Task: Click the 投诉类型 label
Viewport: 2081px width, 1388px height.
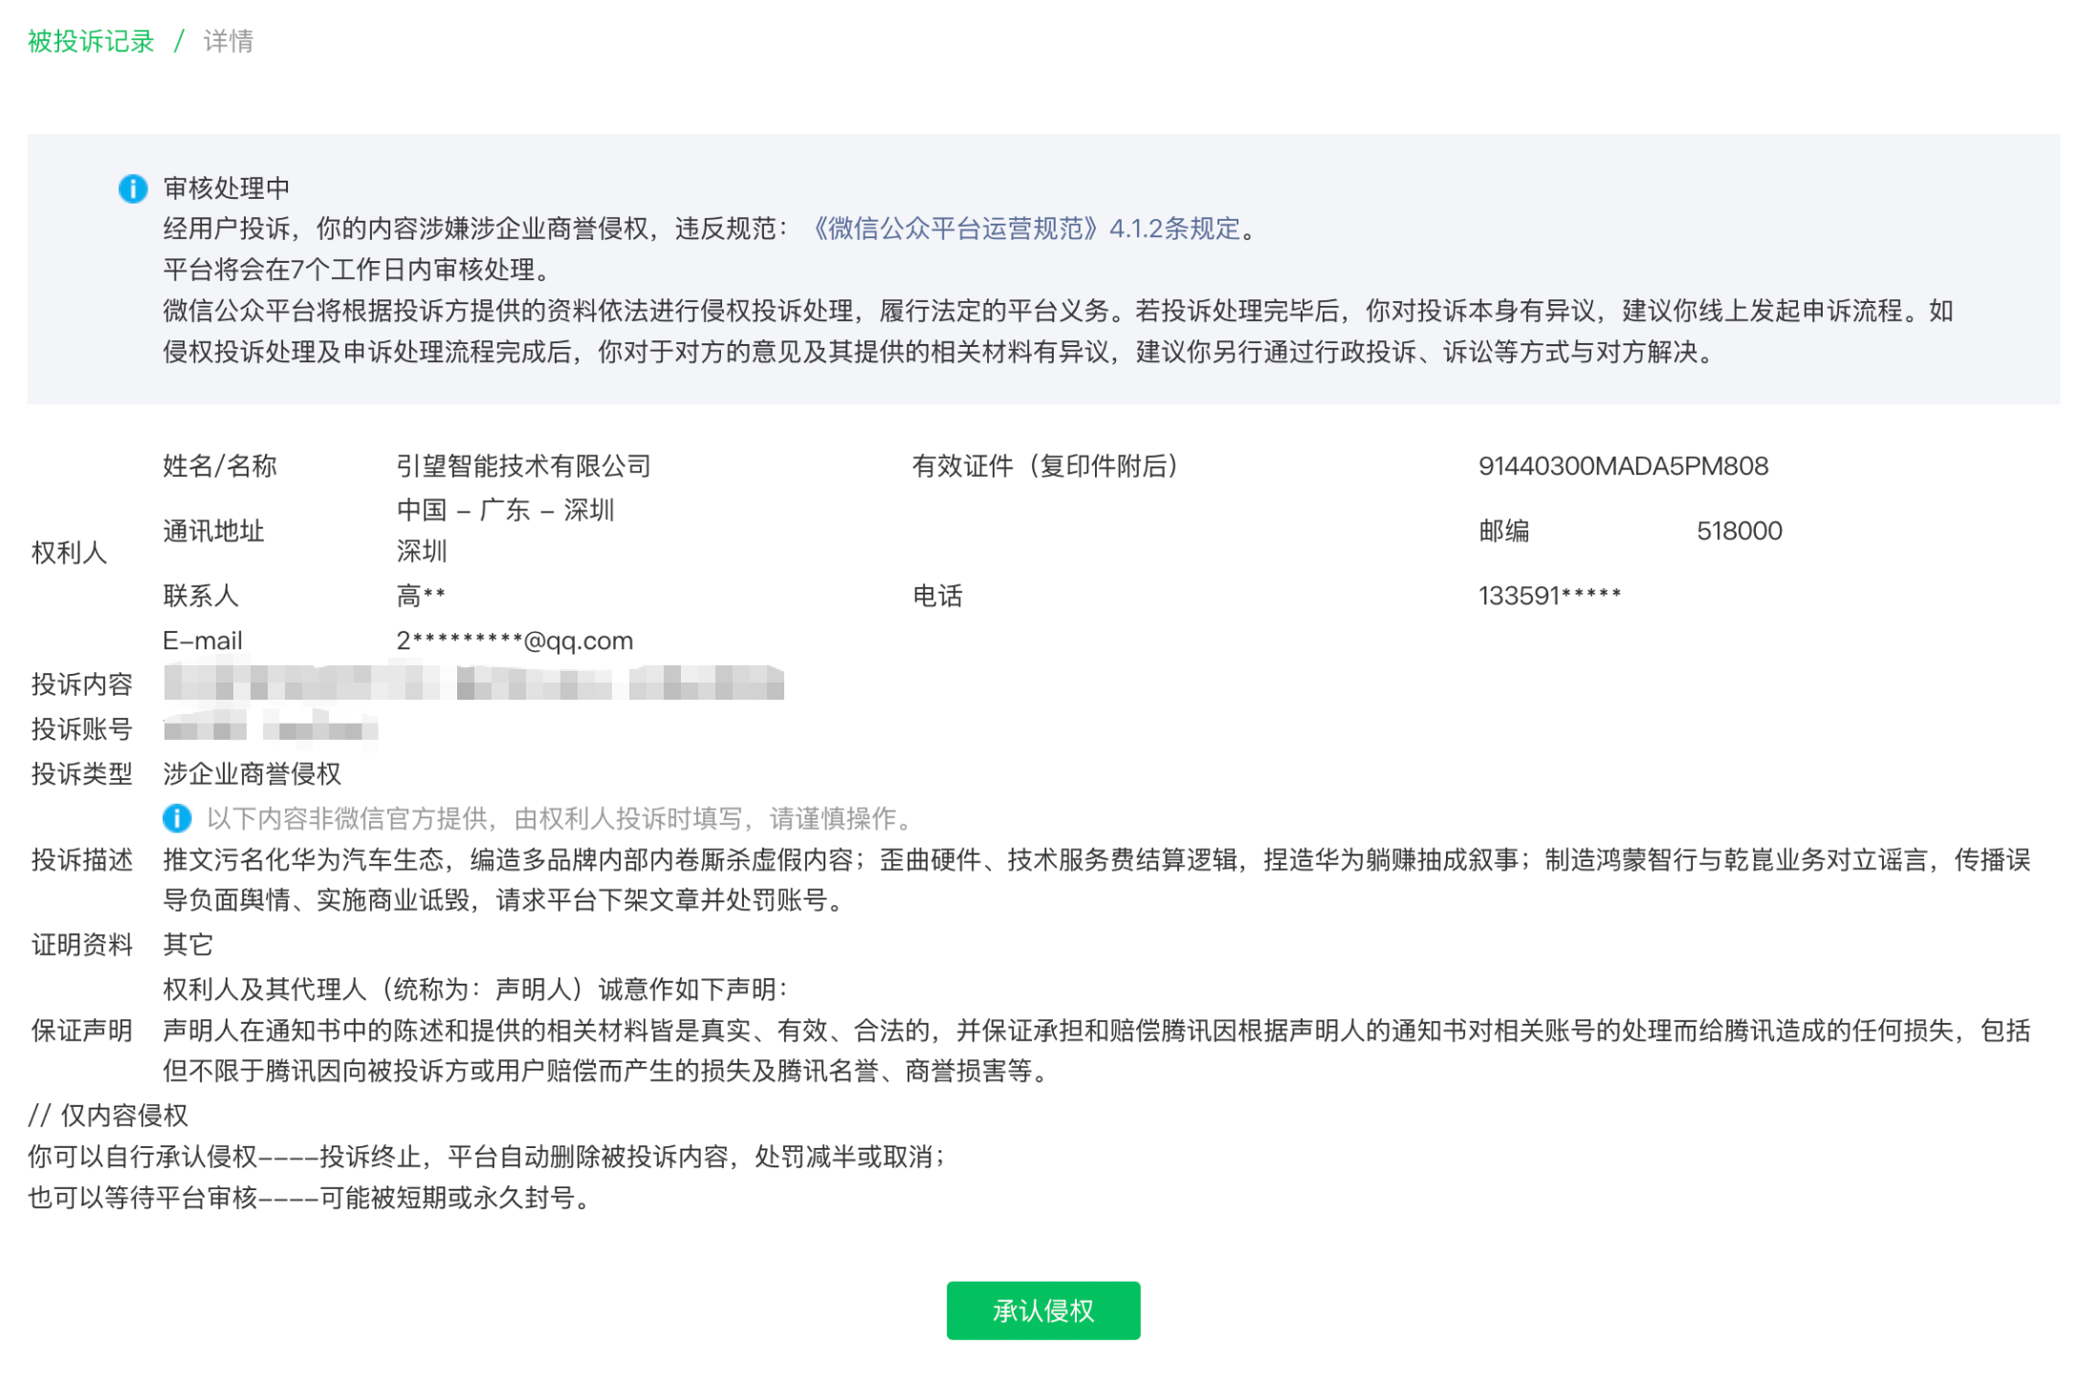Action: tap(82, 774)
